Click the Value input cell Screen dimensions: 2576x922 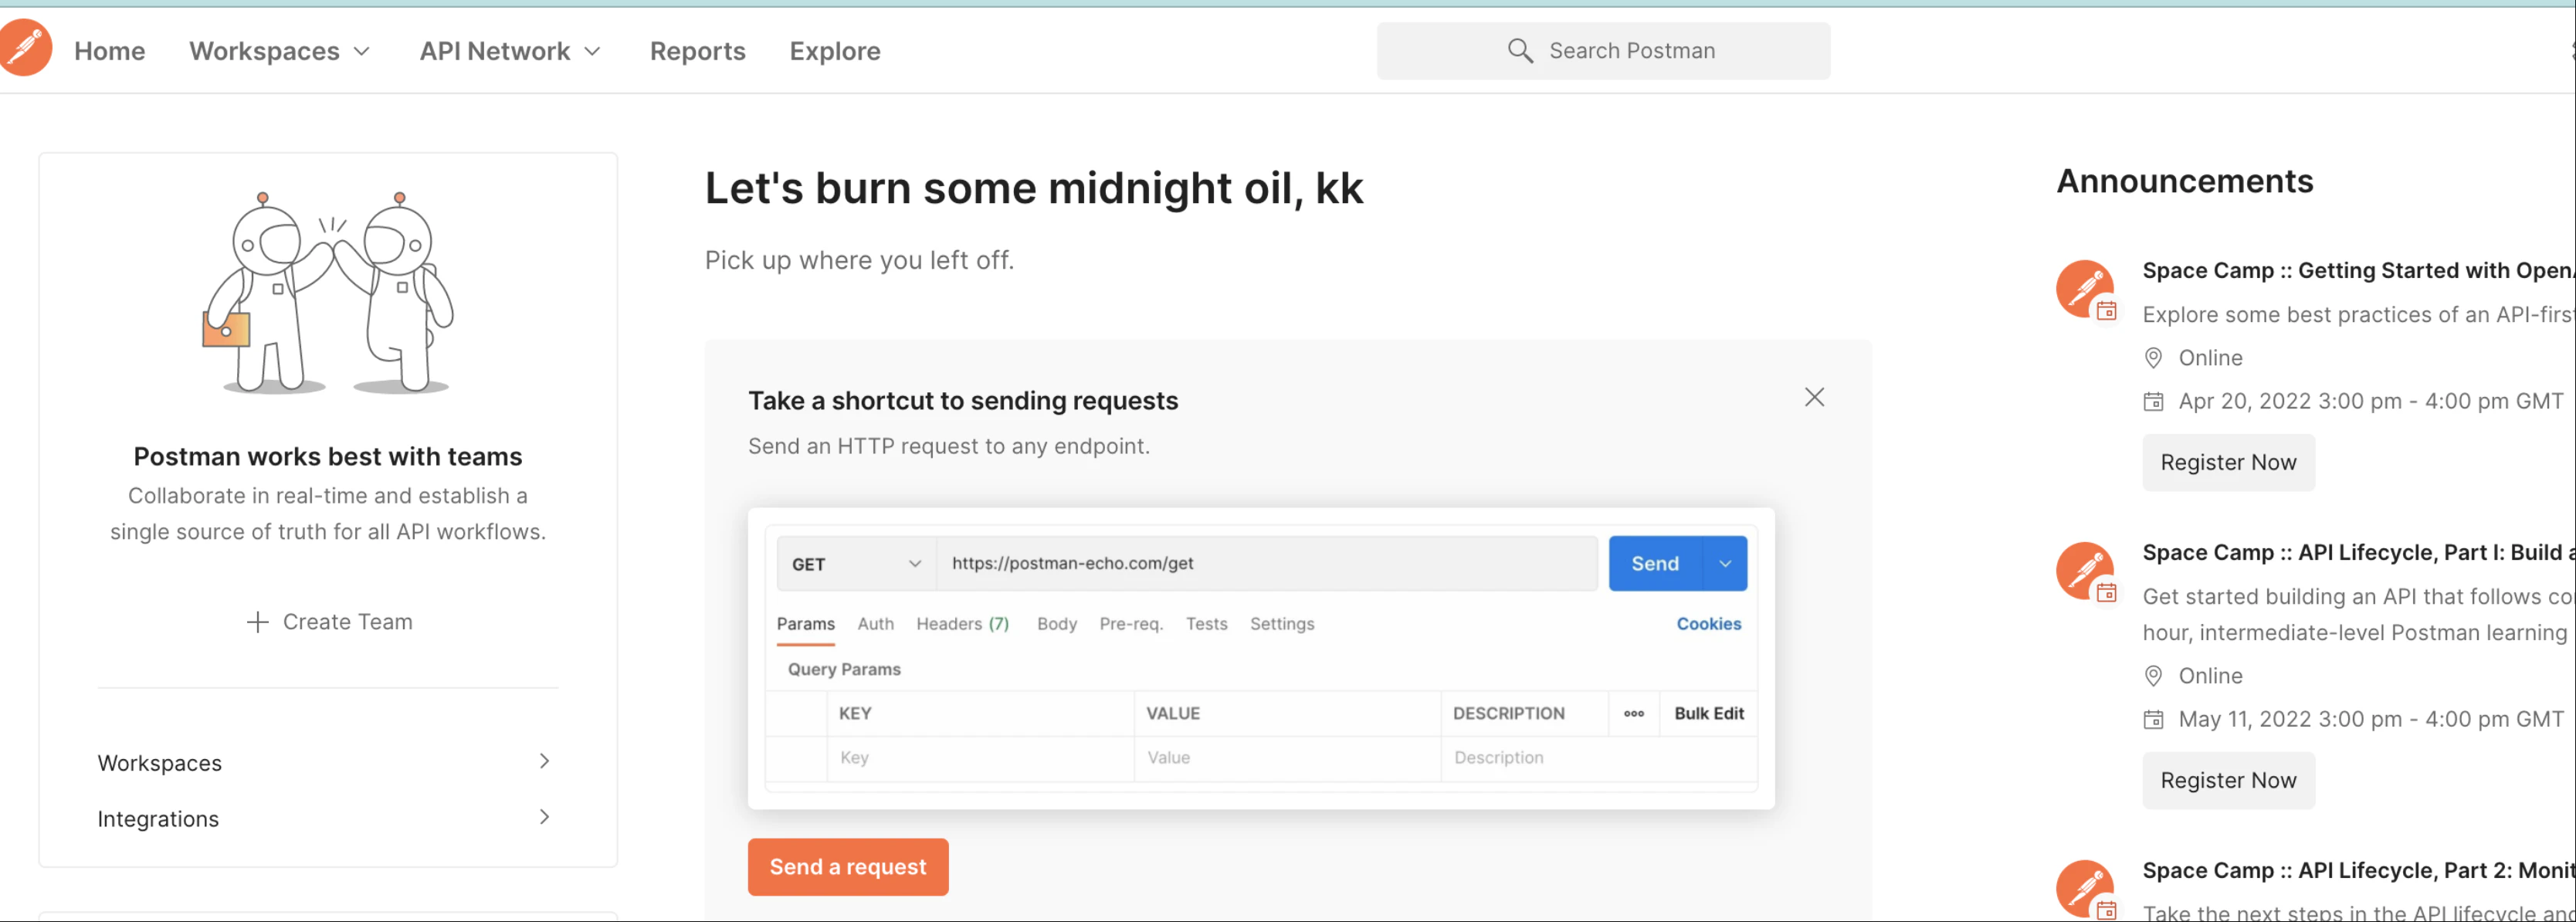click(x=1287, y=758)
